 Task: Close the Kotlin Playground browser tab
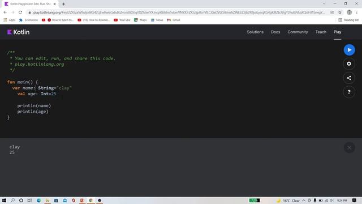click(55, 4)
